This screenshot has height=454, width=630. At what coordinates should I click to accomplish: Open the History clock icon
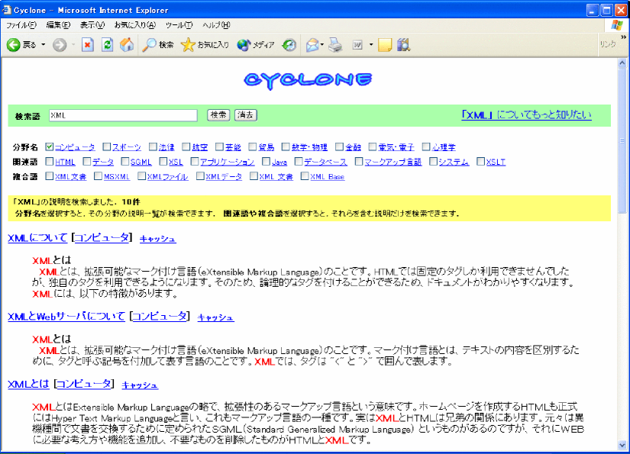(x=289, y=45)
